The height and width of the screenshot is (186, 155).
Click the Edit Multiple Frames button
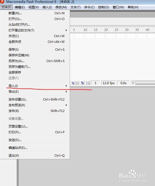click(82, 83)
